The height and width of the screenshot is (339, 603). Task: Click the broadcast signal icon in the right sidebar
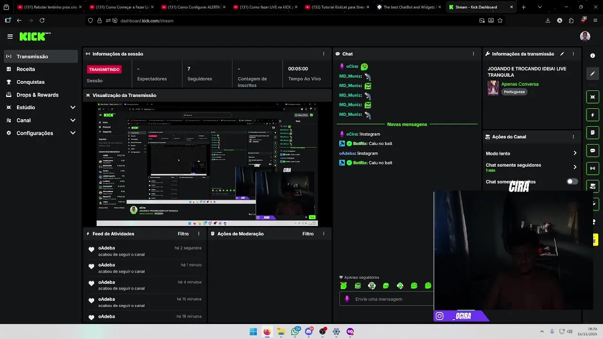tap(593, 168)
